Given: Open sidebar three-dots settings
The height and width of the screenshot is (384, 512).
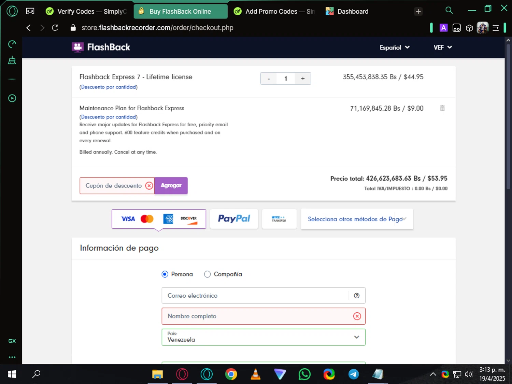Looking at the screenshot, I should [x=12, y=357].
